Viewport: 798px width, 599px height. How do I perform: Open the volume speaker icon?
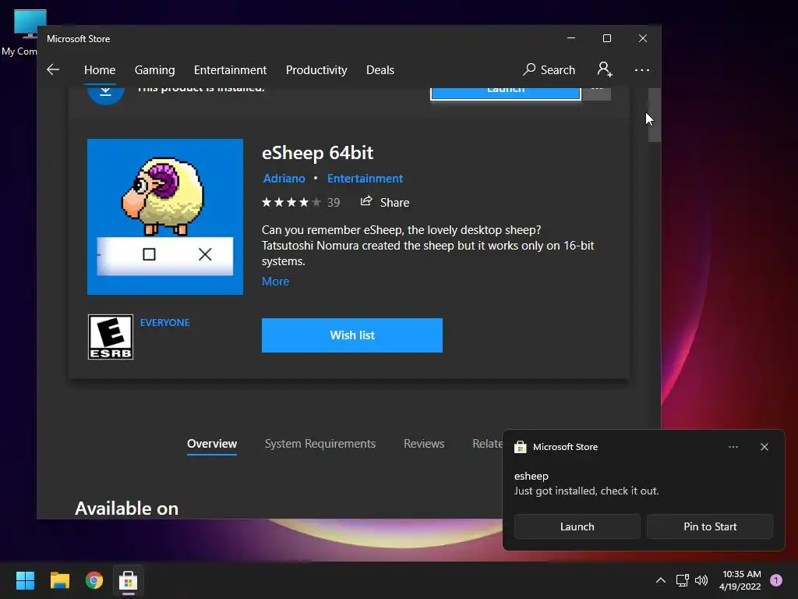click(x=701, y=580)
